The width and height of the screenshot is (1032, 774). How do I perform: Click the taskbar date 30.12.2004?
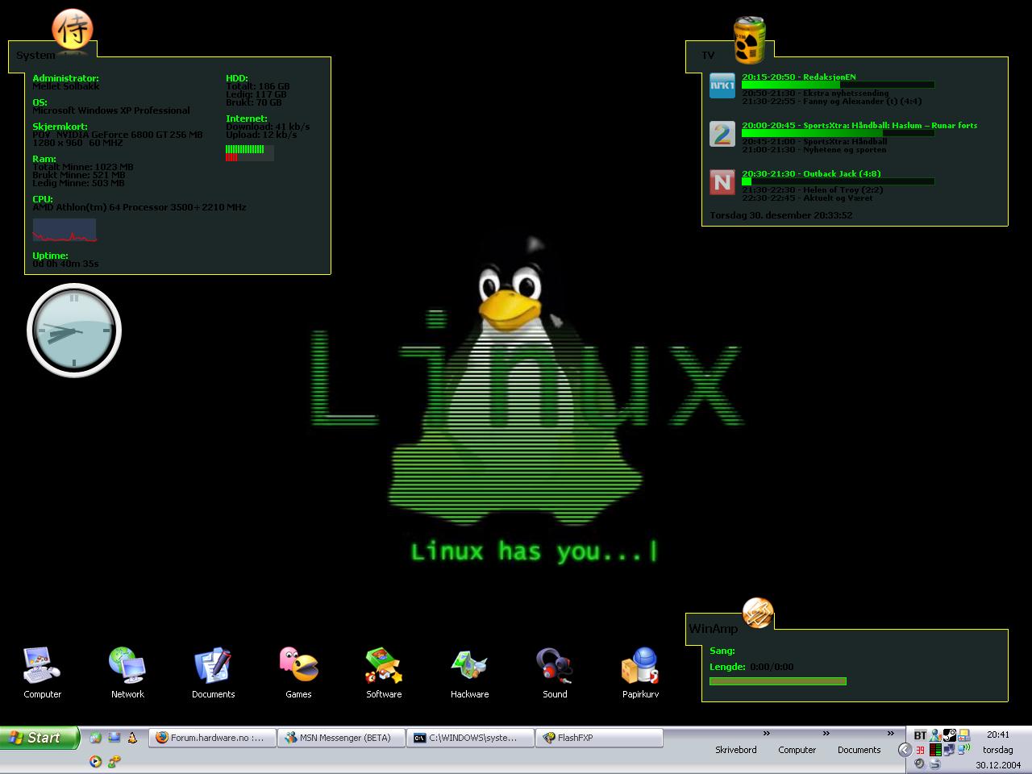[x=998, y=765]
